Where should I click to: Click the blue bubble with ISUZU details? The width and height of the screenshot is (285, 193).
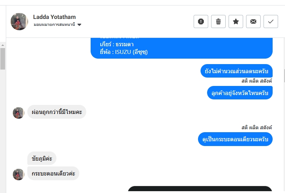[x=182, y=48]
